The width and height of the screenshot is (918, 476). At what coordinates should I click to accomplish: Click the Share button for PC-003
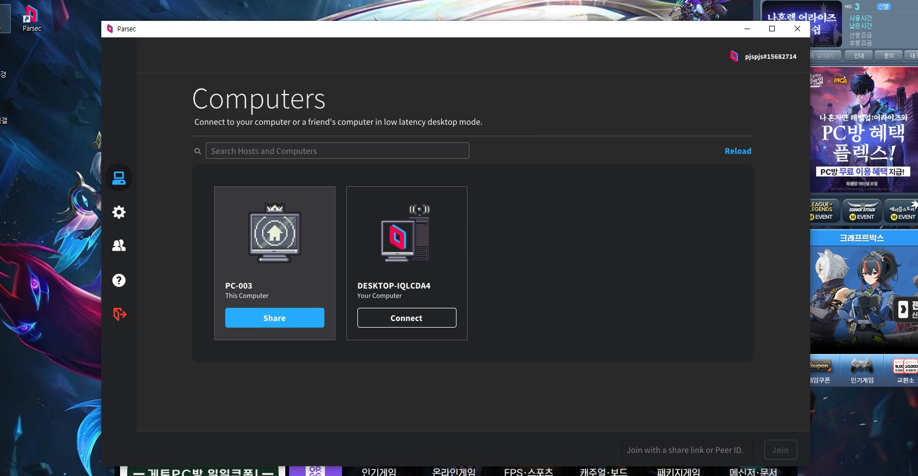(x=275, y=318)
